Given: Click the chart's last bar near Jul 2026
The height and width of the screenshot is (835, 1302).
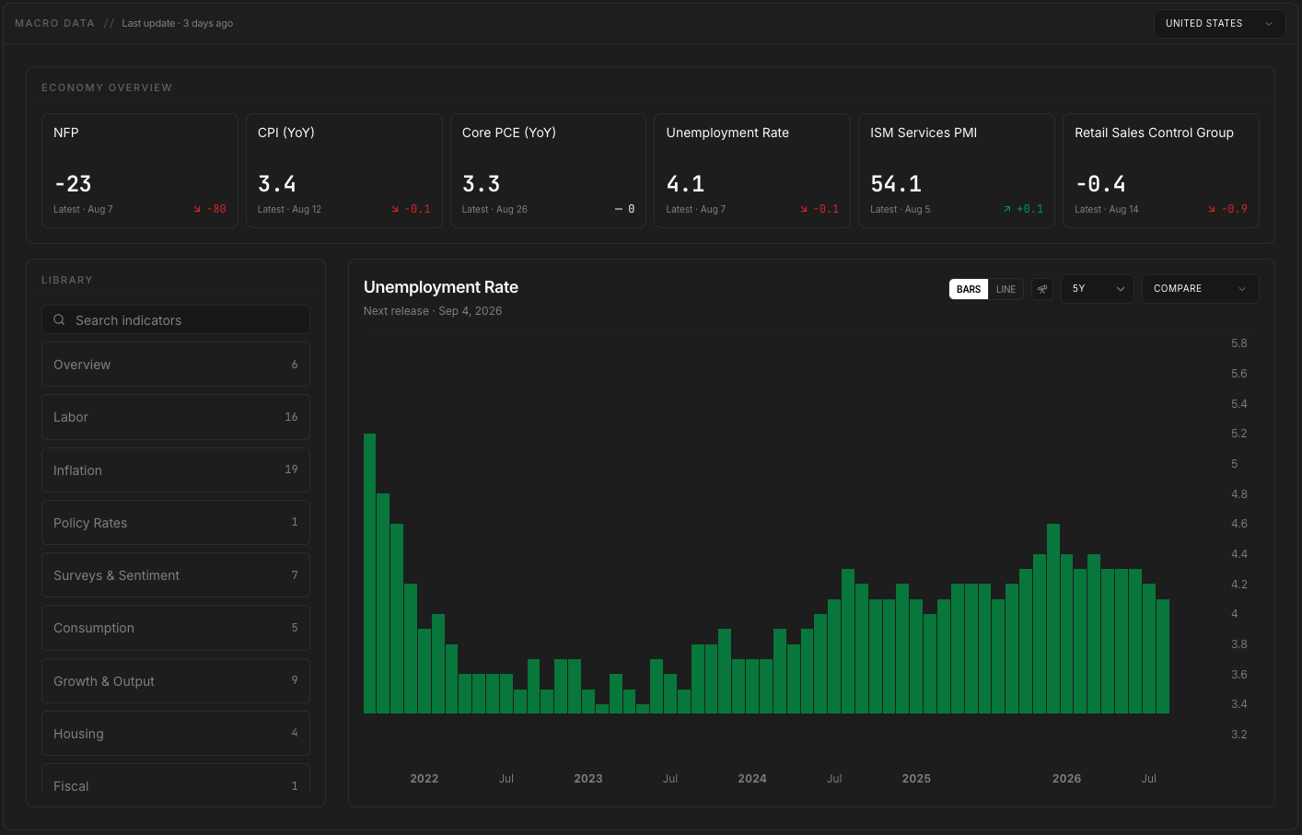Looking at the screenshot, I should pyautogui.click(x=1163, y=656).
